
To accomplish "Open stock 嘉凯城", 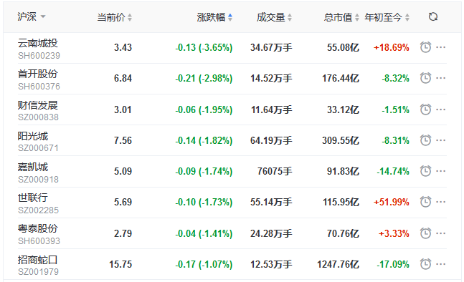I will [x=32, y=167].
